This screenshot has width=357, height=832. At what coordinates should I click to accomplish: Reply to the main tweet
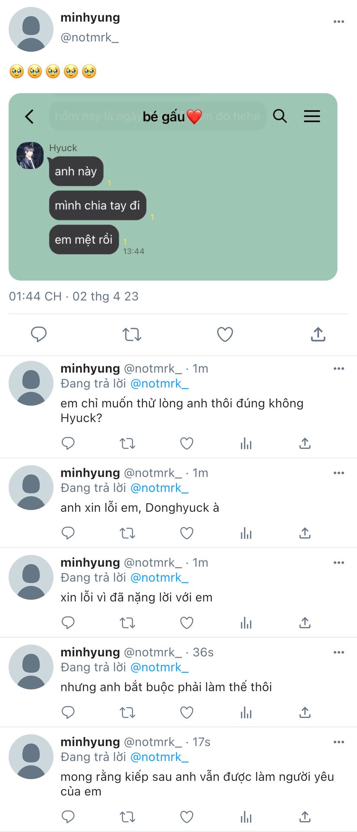(x=39, y=335)
